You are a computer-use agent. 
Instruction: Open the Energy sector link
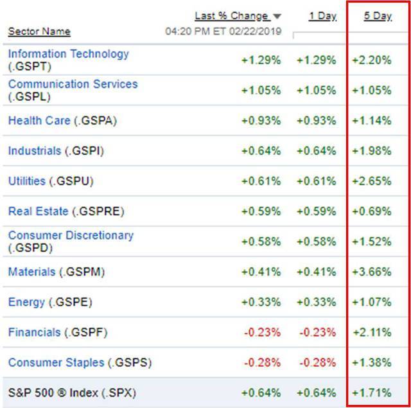(26, 302)
